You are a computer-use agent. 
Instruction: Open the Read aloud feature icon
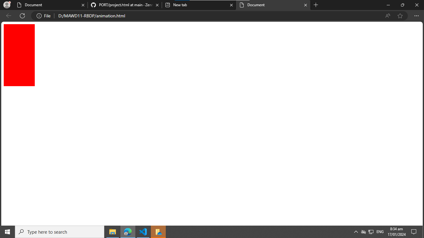[x=388, y=16]
